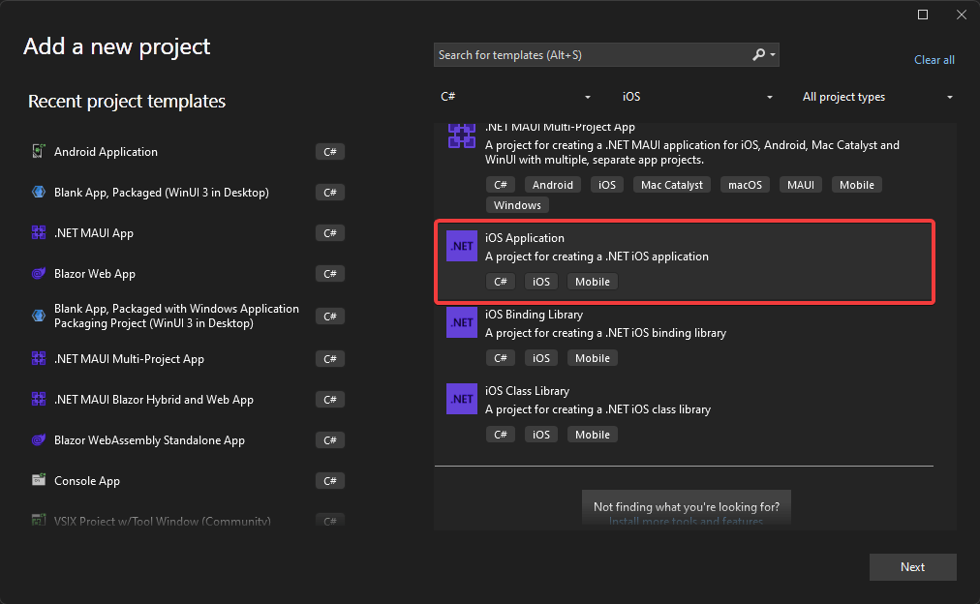Click the Blazor WebAssembly Standalone App icon
This screenshot has width=980, height=604.
point(39,439)
